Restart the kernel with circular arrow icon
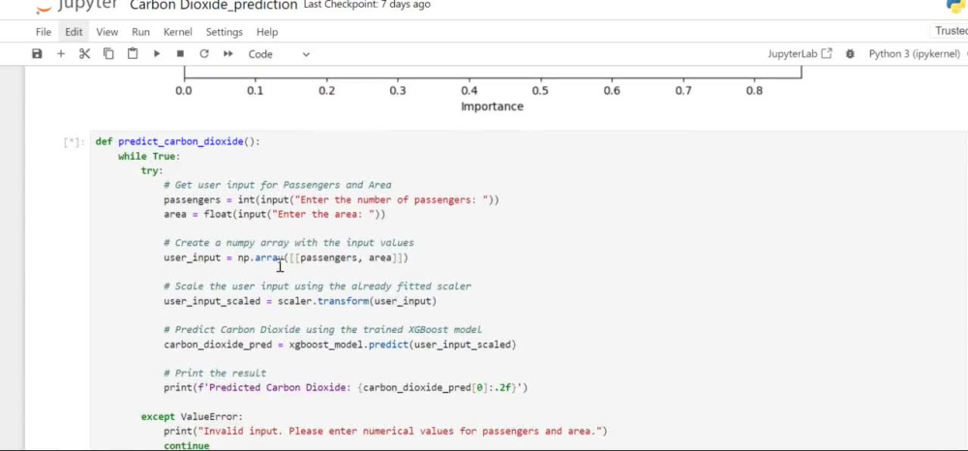Image resolution: width=968 pixels, height=451 pixels. click(x=203, y=53)
